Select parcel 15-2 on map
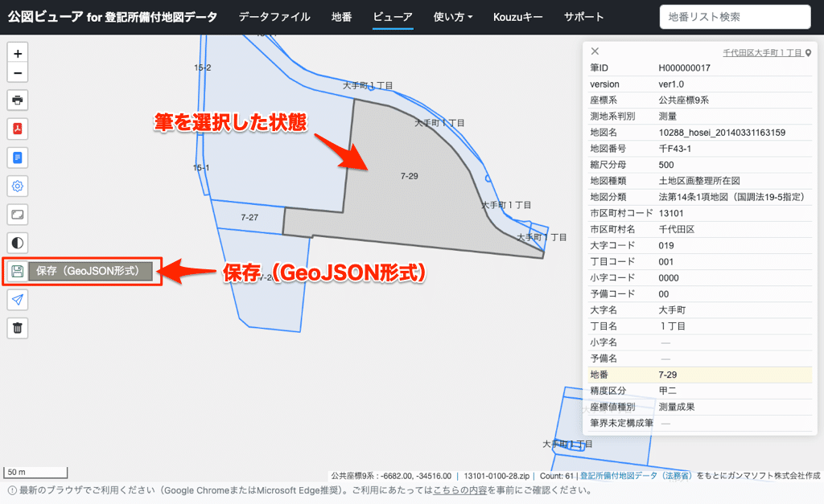This screenshot has width=824, height=504. click(202, 68)
